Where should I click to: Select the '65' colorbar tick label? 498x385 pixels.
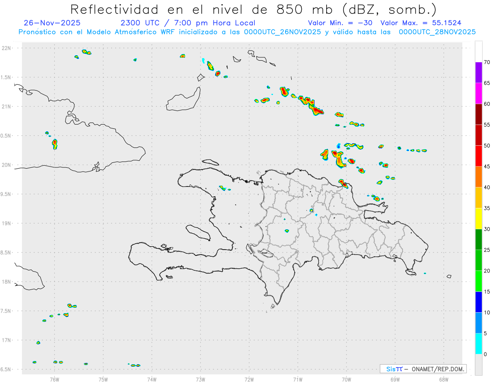point(487,83)
